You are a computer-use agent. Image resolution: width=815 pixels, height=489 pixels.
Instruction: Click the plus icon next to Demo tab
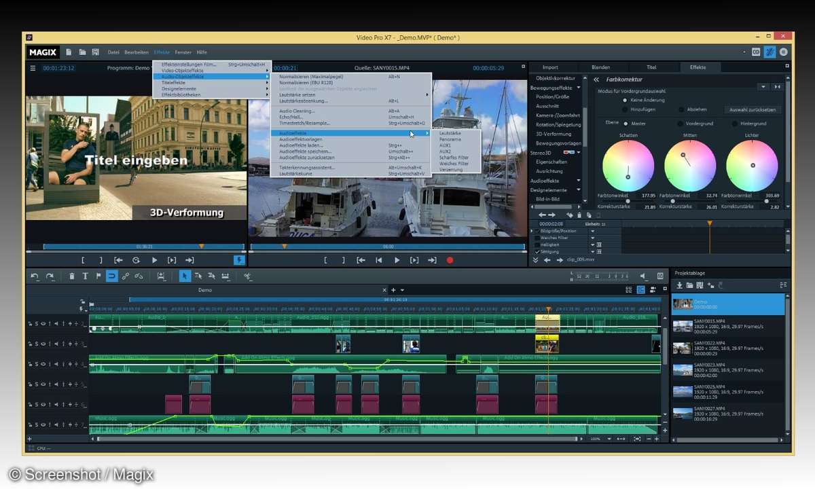click(x=393, y=290)
